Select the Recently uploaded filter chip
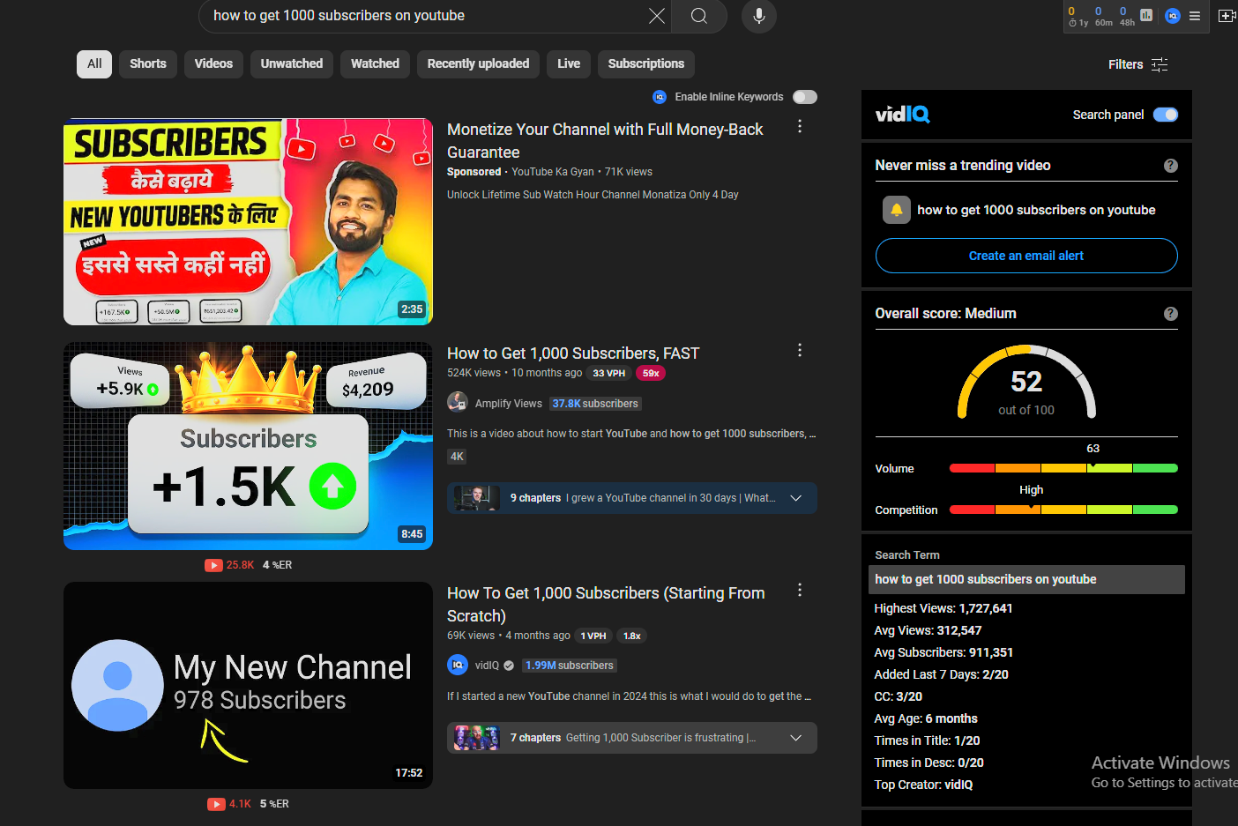This screenshot has height=826, width=1238. (478, 63)
